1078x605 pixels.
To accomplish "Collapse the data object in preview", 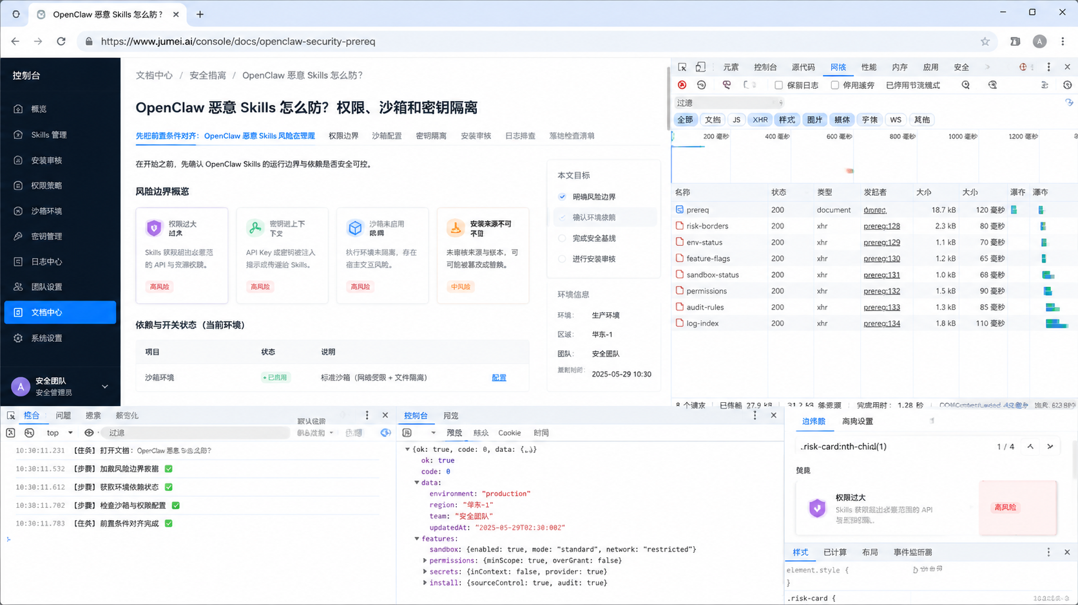I will click(x=417, y=483).
